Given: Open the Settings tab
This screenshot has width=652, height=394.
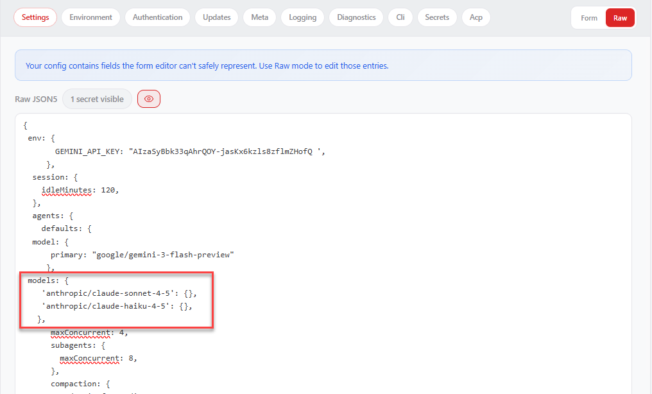Looking at the screenshot, I should tap(35, 17).
